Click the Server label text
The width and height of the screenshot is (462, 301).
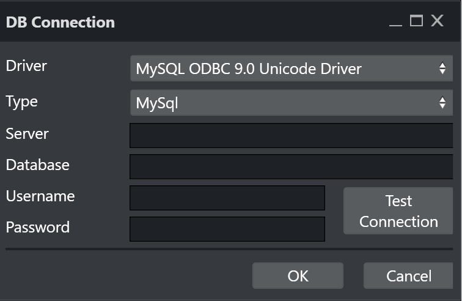point(28,133)
